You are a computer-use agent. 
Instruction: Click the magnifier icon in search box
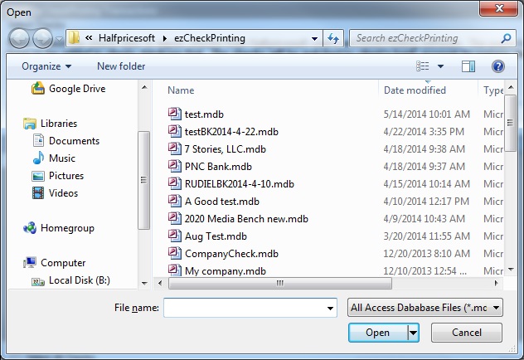click(506, 38)
